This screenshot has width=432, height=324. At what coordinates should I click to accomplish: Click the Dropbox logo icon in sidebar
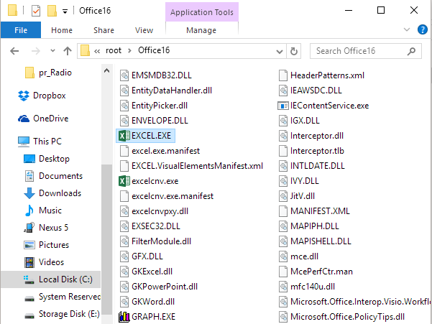pyautogui.click(x=24, y=96)
